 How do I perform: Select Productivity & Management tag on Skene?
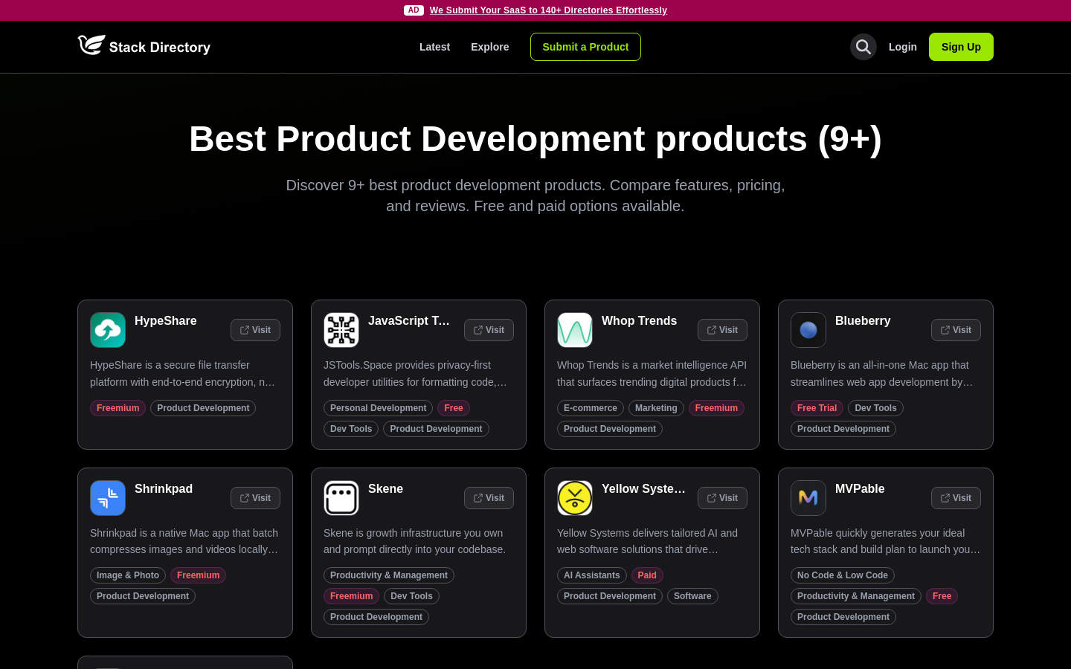click(389, 575)
